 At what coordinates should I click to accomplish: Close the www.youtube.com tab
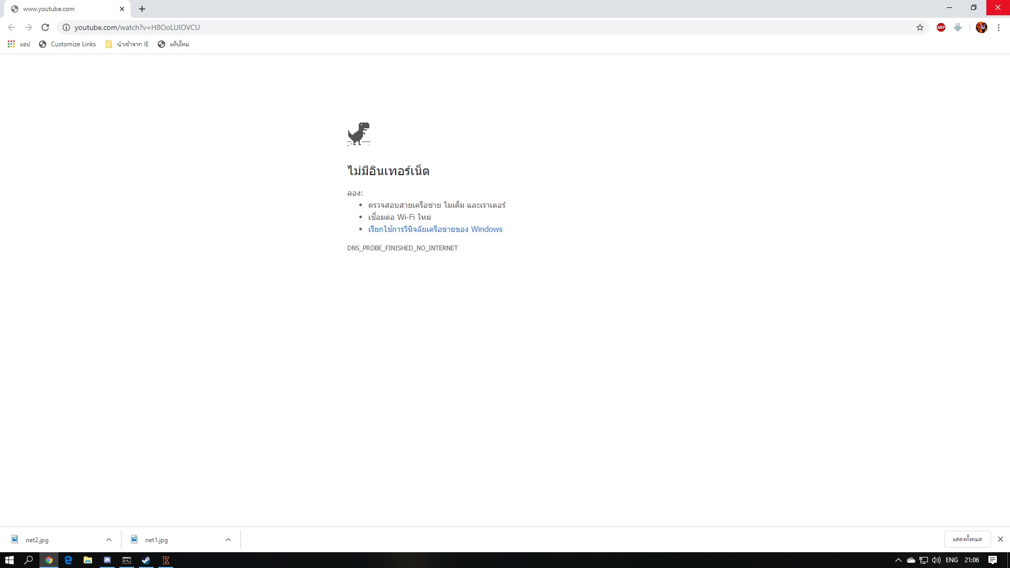pos(122,9)
